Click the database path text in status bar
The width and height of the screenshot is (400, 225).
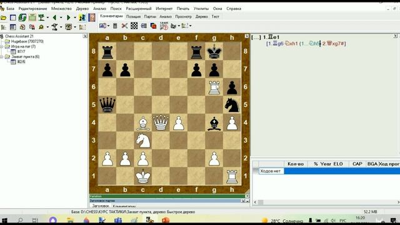tap(133, 212)
